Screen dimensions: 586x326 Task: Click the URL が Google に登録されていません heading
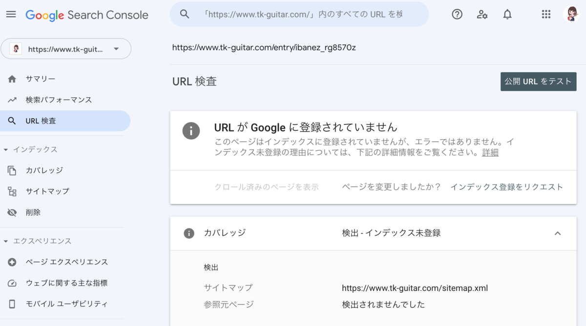pyautogui.click(x=306, y=127)
